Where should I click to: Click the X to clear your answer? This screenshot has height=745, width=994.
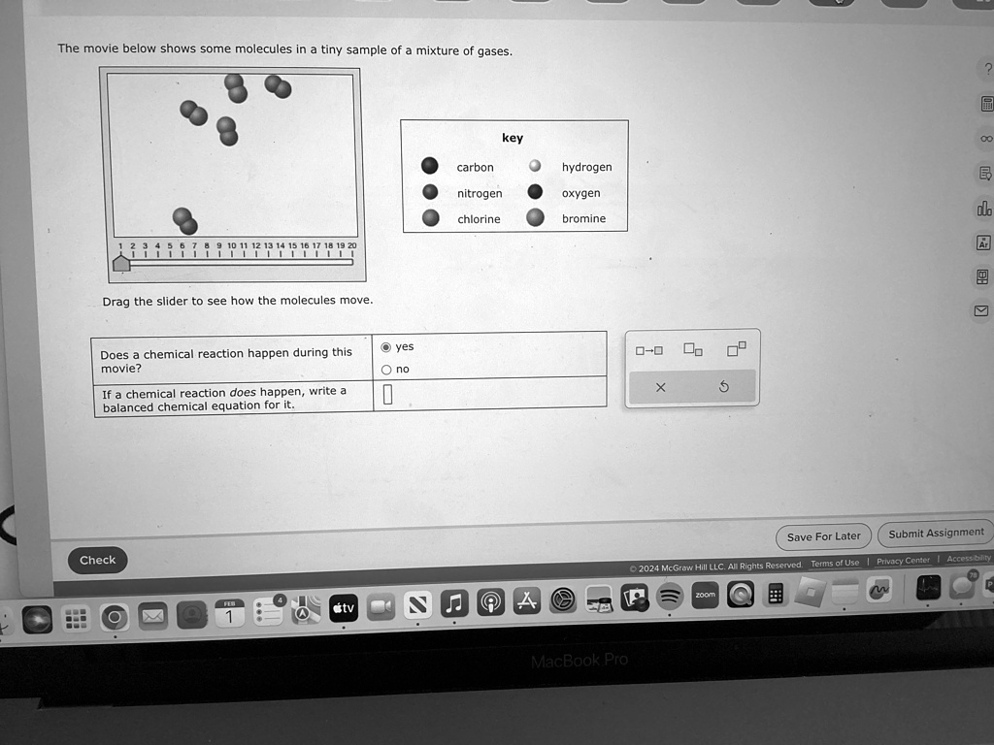coord(660,386)
